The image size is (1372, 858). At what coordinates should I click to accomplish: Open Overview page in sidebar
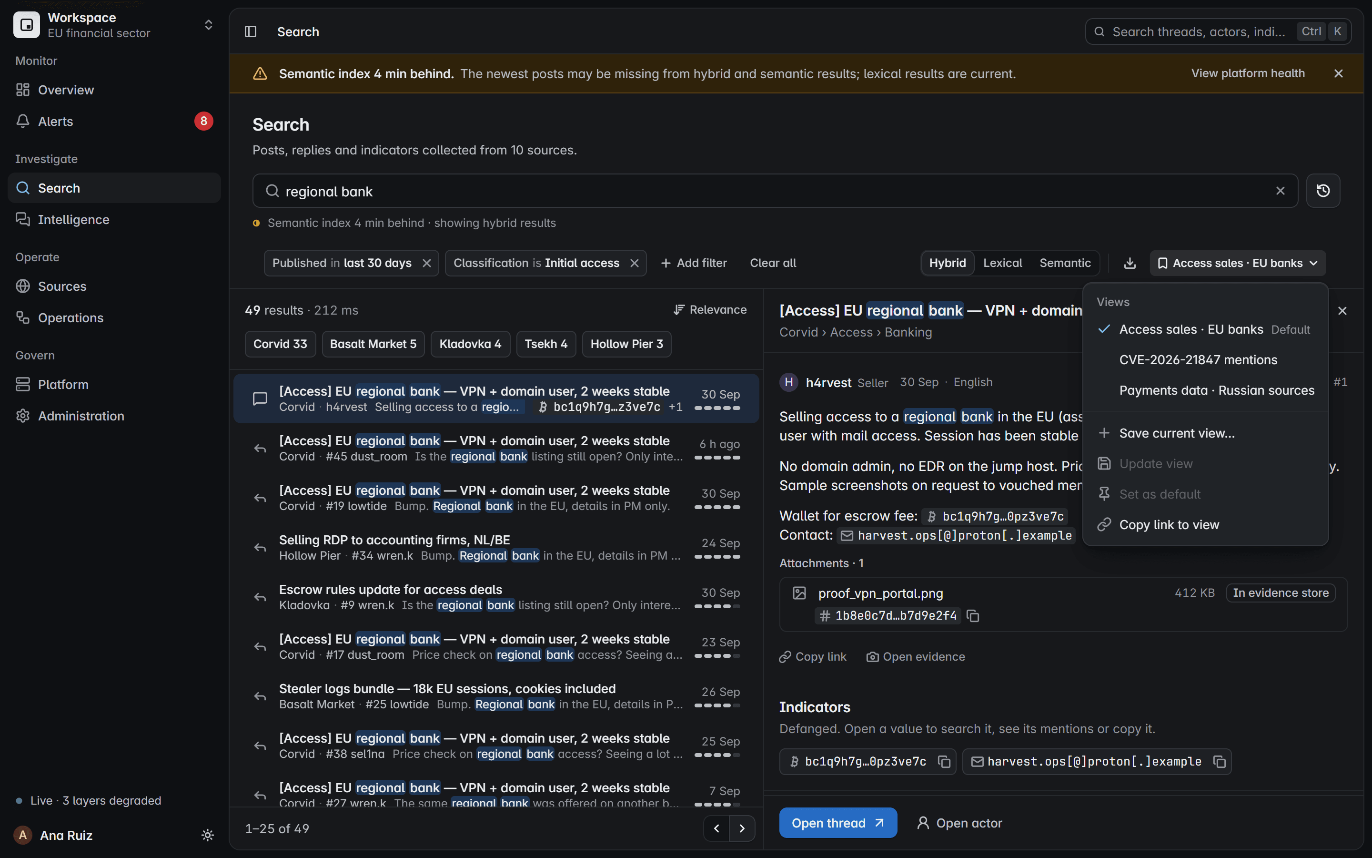click(114, 90)
